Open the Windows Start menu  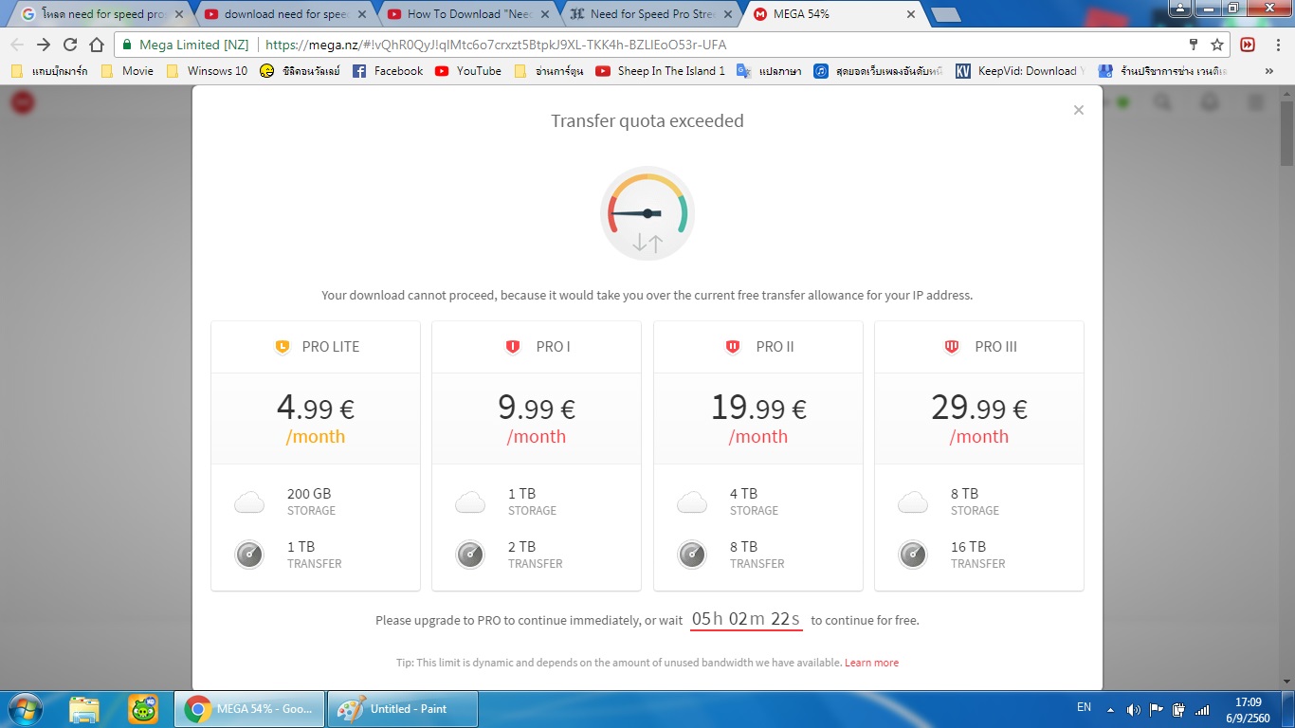coord(23,709)
